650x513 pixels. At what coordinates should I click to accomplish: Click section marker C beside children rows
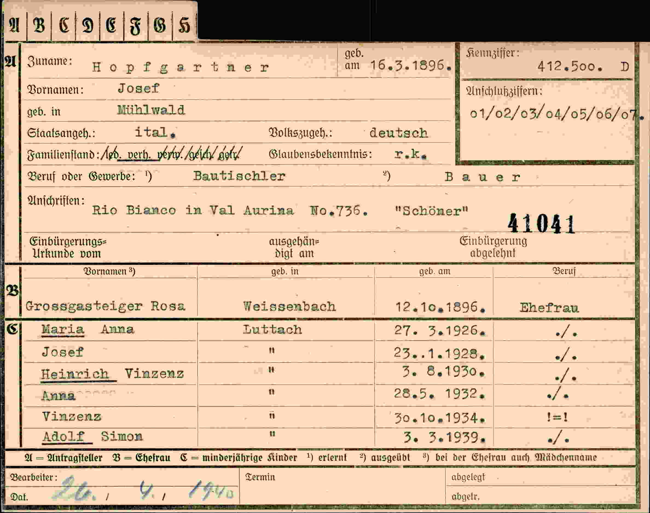pyautogui.click(x=12, y=330)
